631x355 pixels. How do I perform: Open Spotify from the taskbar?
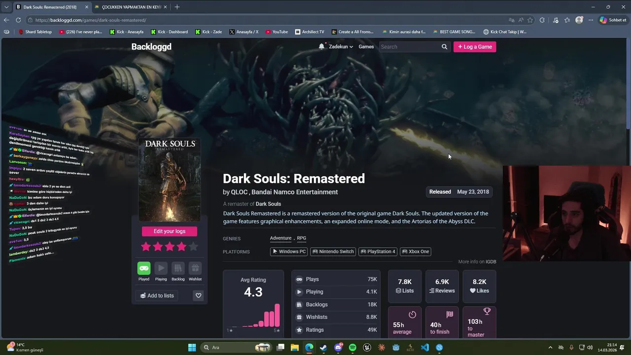pos(352,348)
